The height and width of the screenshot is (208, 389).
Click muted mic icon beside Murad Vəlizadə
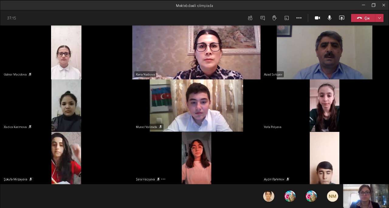pos(160,127)
